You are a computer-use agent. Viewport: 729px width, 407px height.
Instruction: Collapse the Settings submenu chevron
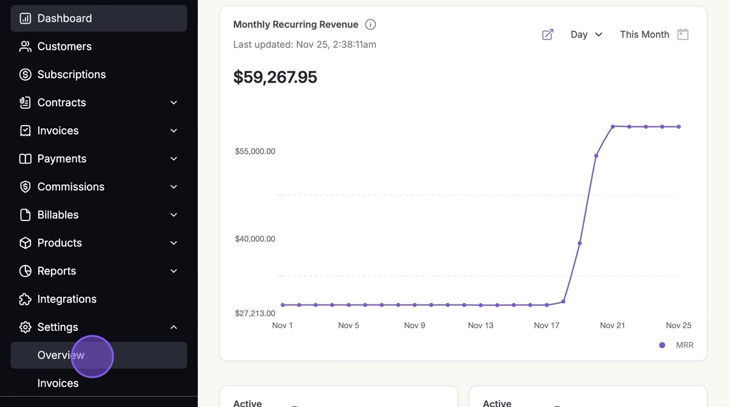[x=174, y=327]
